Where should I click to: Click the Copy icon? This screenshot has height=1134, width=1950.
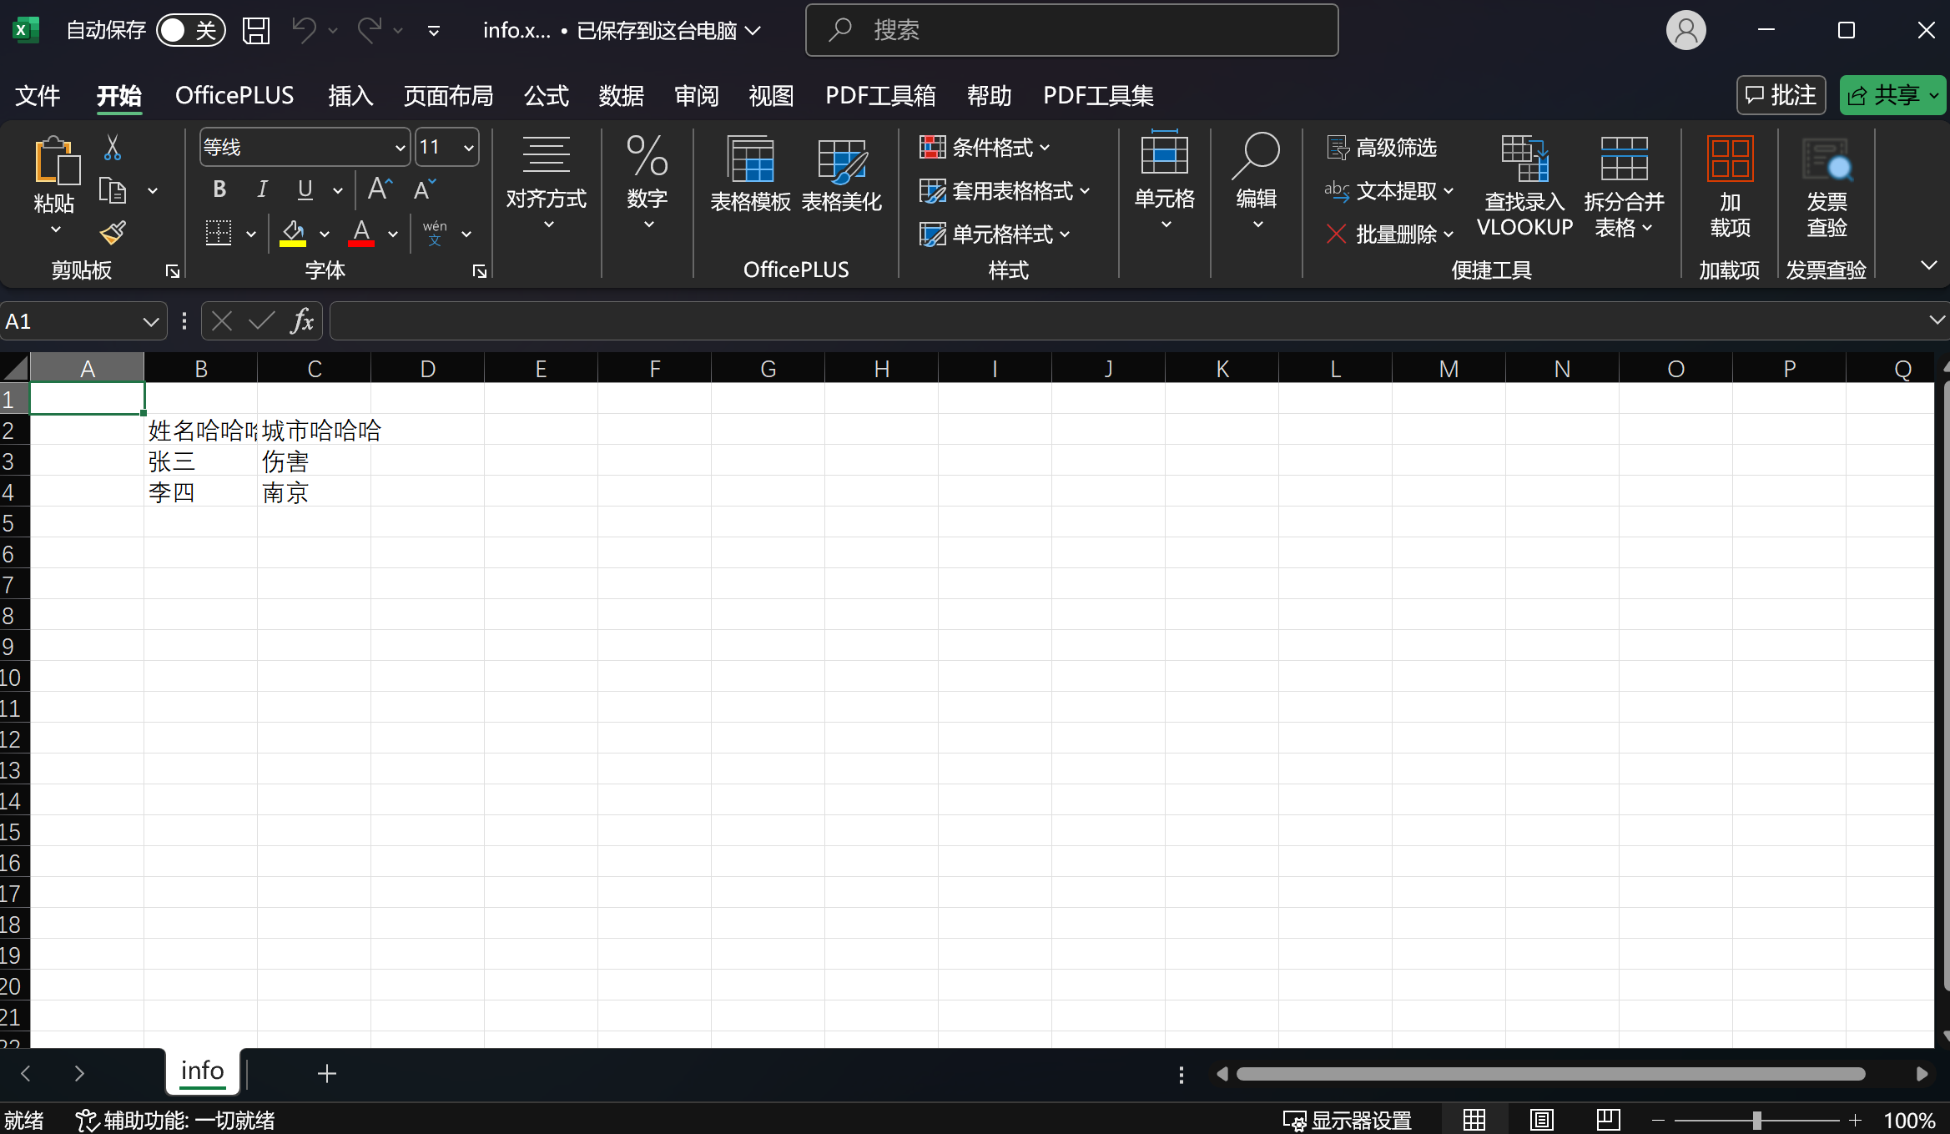(113, 191)
